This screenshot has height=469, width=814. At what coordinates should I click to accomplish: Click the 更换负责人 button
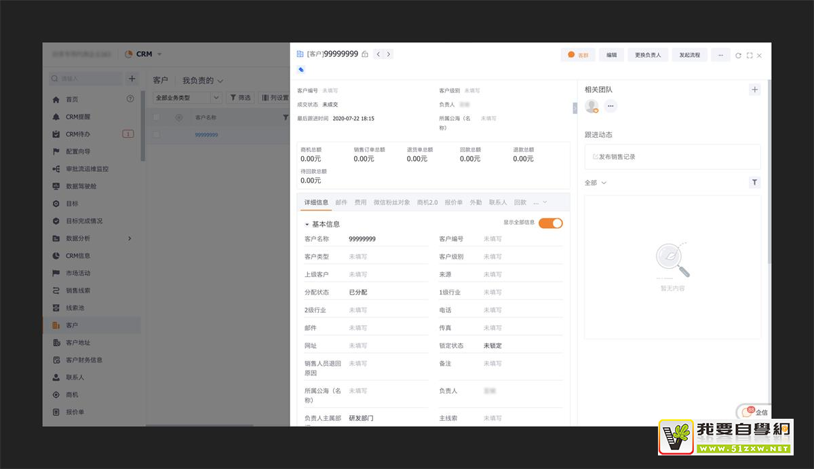click(647, 55)
